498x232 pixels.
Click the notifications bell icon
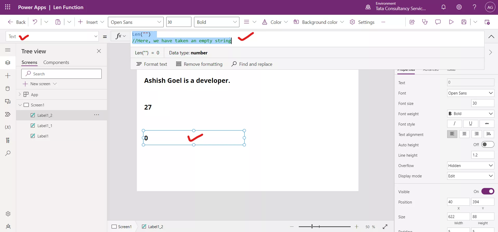[444, 7]
